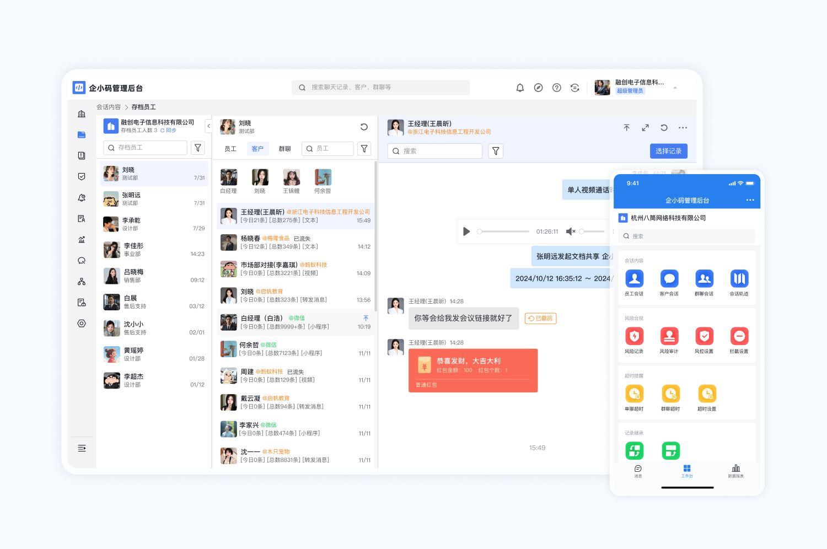Refresh the 刘晓 customer list panel
The image size is (827, 549).
364,127
